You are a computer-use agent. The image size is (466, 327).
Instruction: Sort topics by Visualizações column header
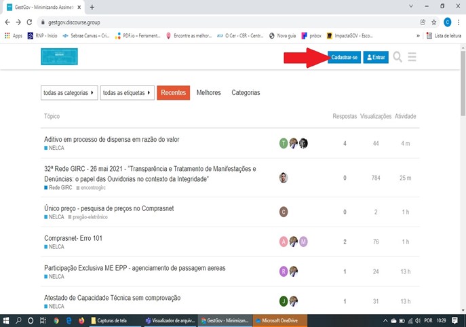coord(375,117)
